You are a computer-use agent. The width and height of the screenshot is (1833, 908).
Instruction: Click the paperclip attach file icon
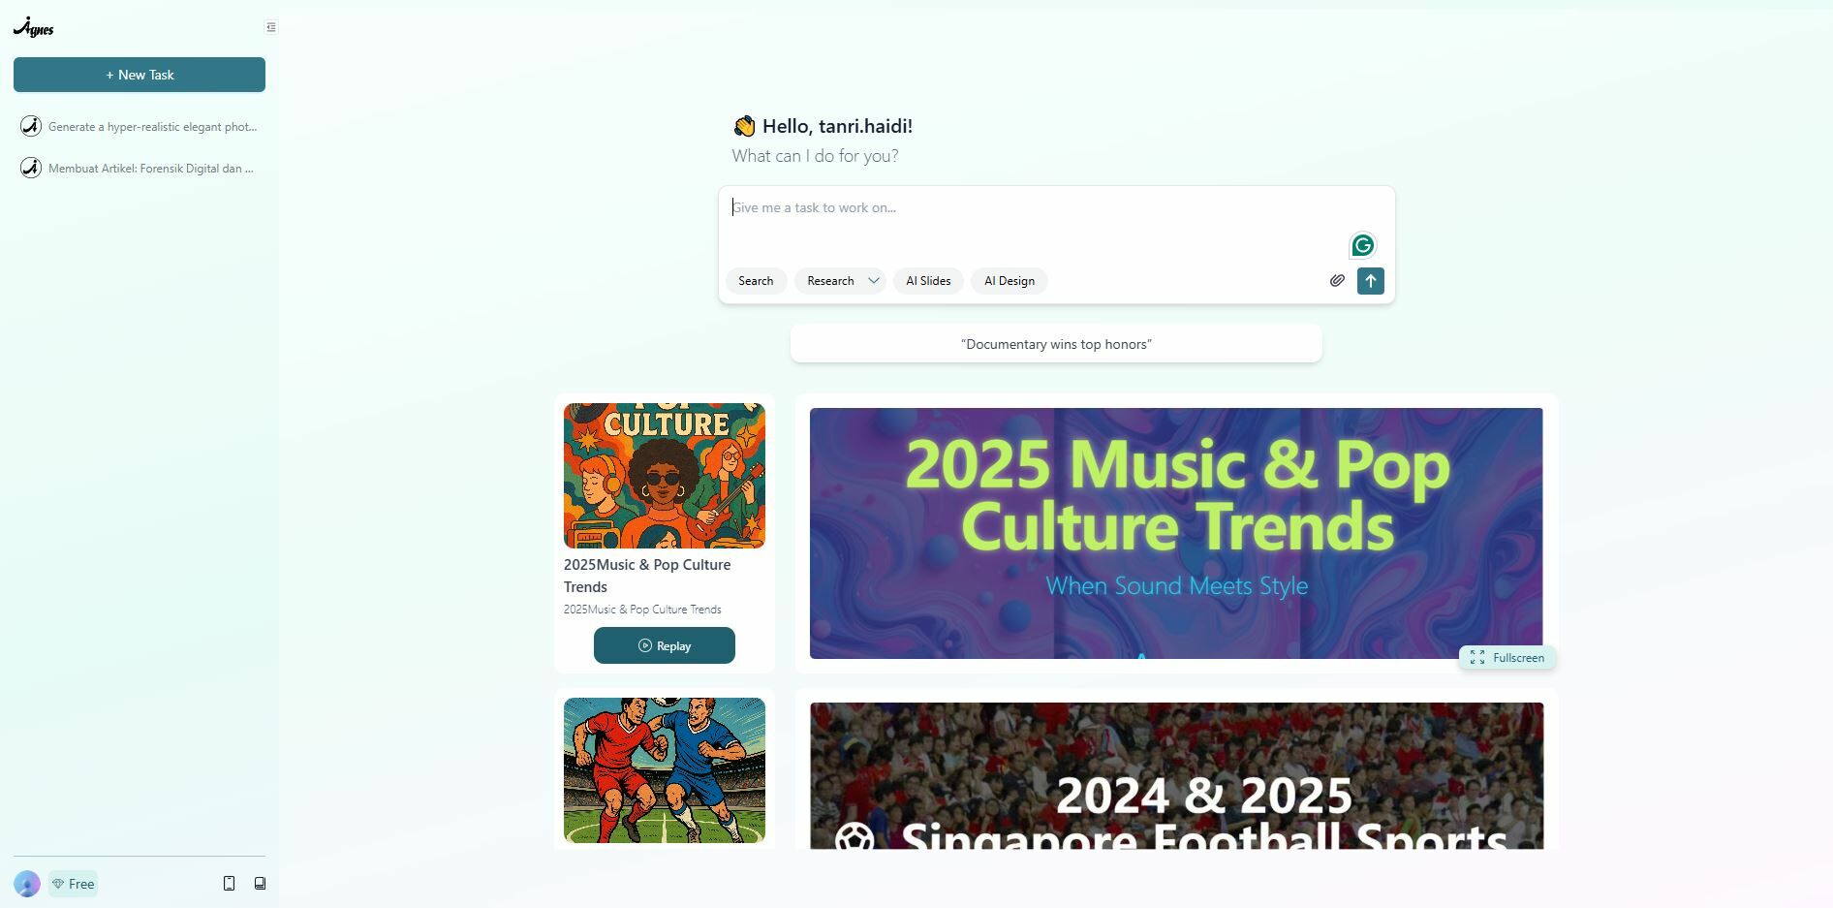[1337, 281]
